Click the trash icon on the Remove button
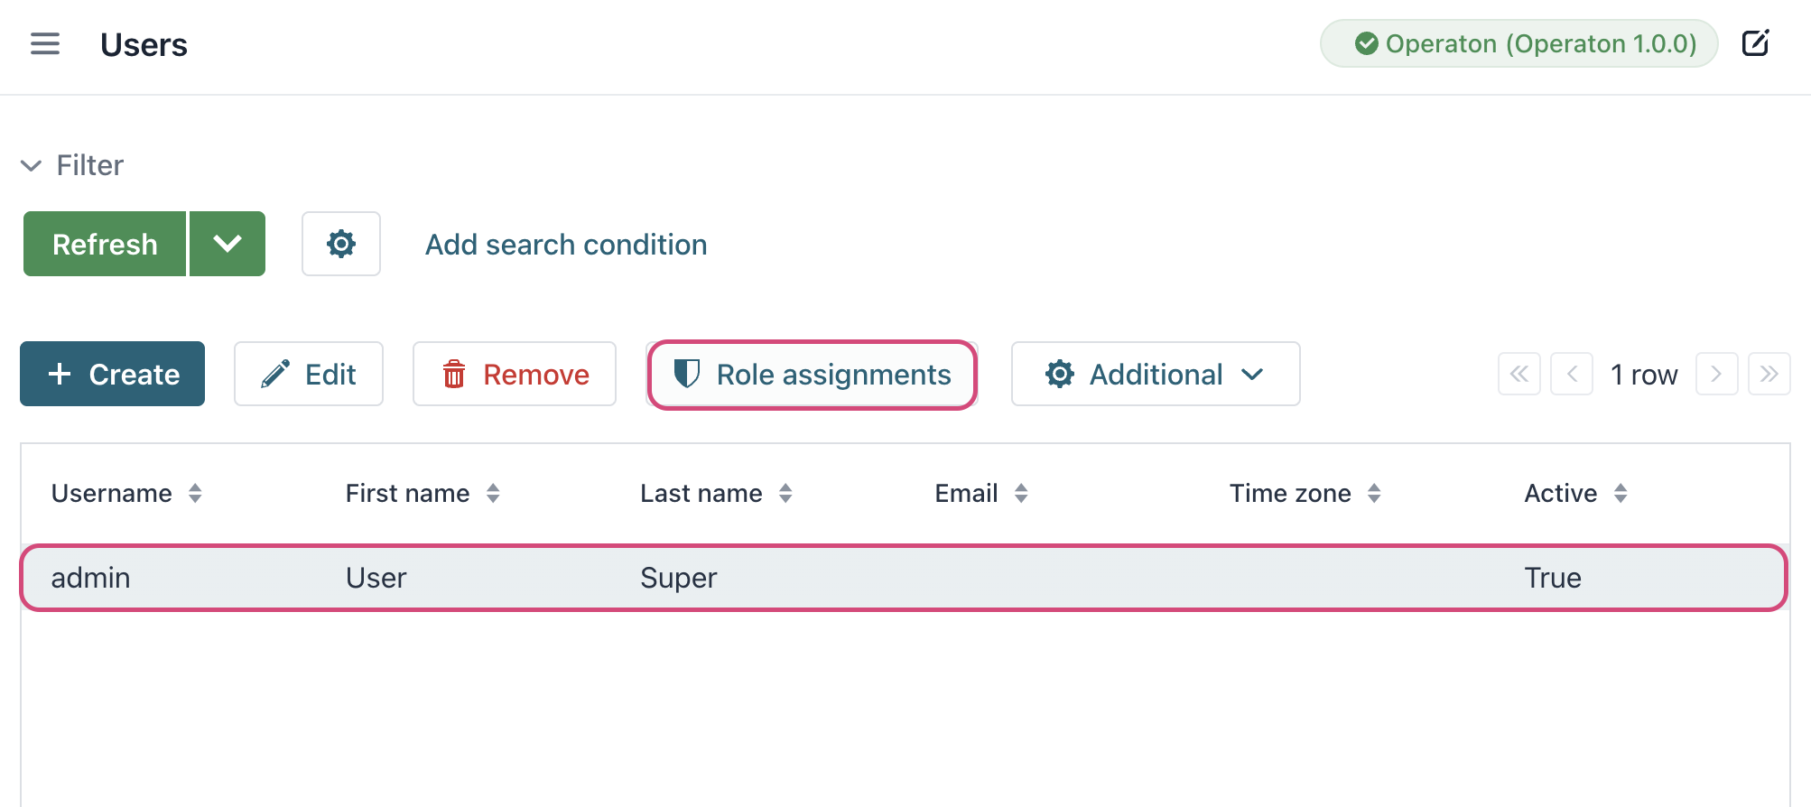1811x807 pixels. pyautogui.click(x=455, y=373)
